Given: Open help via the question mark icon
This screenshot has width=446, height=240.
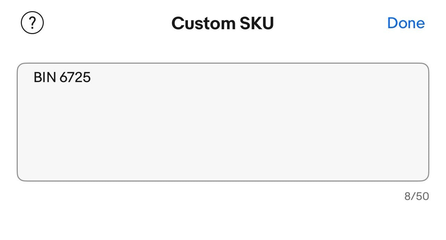Looking at the screenshot, I should (32, 23).
